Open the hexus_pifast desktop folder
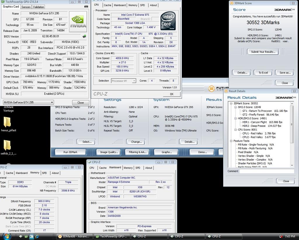Image resolution: width=299 pixels, height=240 pixels. 7,124
